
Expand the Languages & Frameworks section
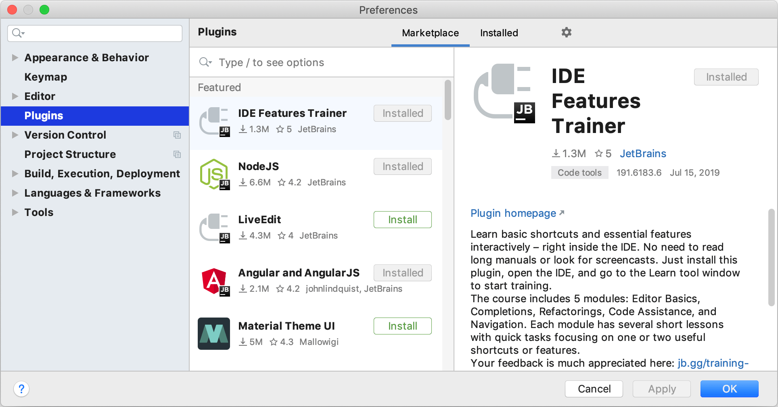15,193
